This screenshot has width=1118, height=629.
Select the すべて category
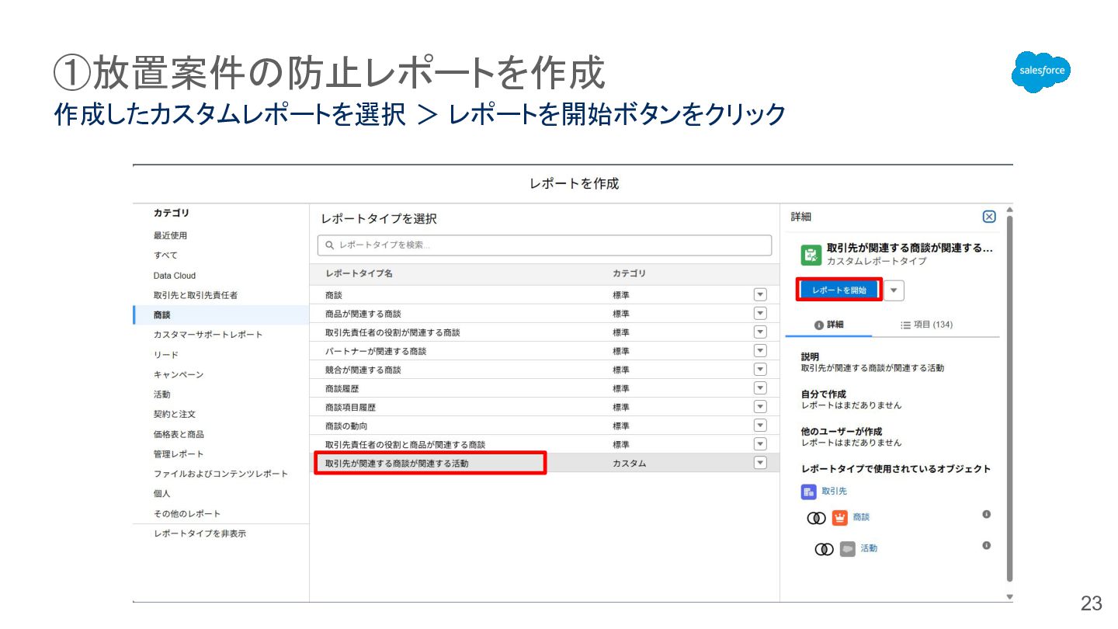[165, 255]
